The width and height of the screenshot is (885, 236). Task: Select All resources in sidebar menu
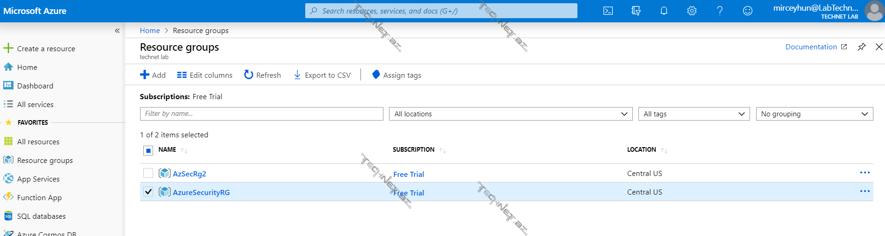tap(38, 142)
